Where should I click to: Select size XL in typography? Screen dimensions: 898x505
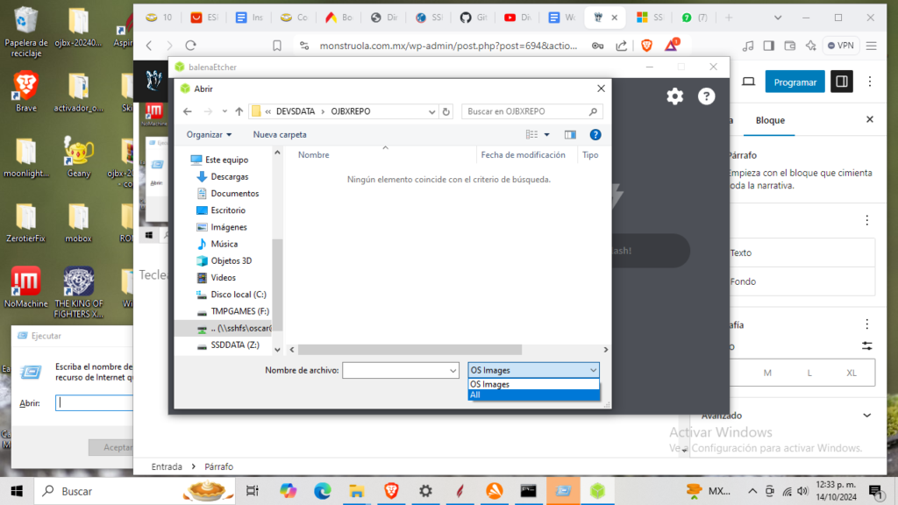coord(851,373)
